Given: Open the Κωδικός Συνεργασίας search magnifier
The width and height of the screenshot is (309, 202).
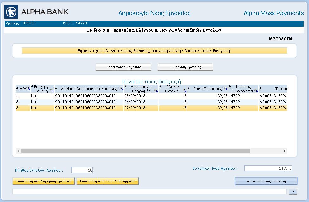Looking at the screenshot, I should coord(256,91).
